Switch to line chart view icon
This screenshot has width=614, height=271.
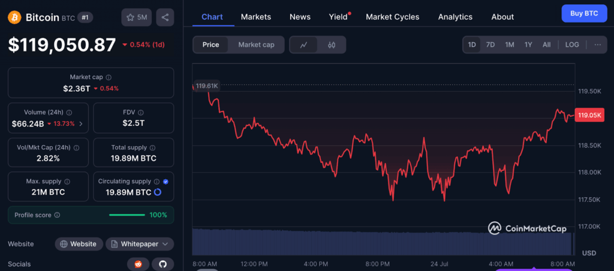coord(304,45)
